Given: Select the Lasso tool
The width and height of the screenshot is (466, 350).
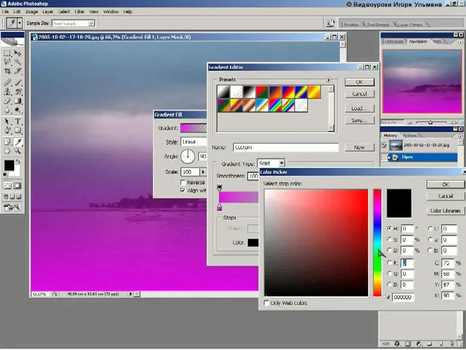Looking at the screenshot, I should 7,62.
